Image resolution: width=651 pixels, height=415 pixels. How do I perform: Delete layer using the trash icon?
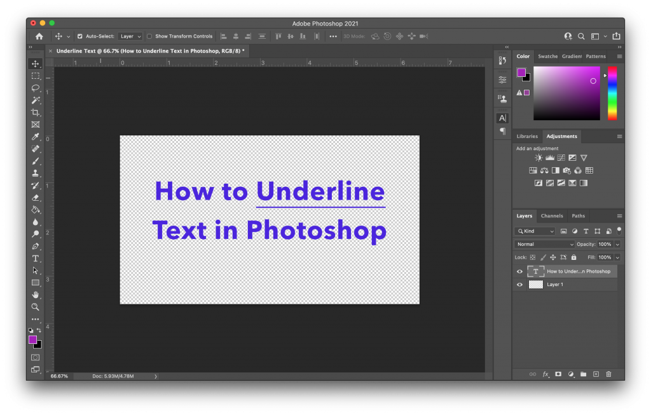pyautogui.click(x=608, y=374)
